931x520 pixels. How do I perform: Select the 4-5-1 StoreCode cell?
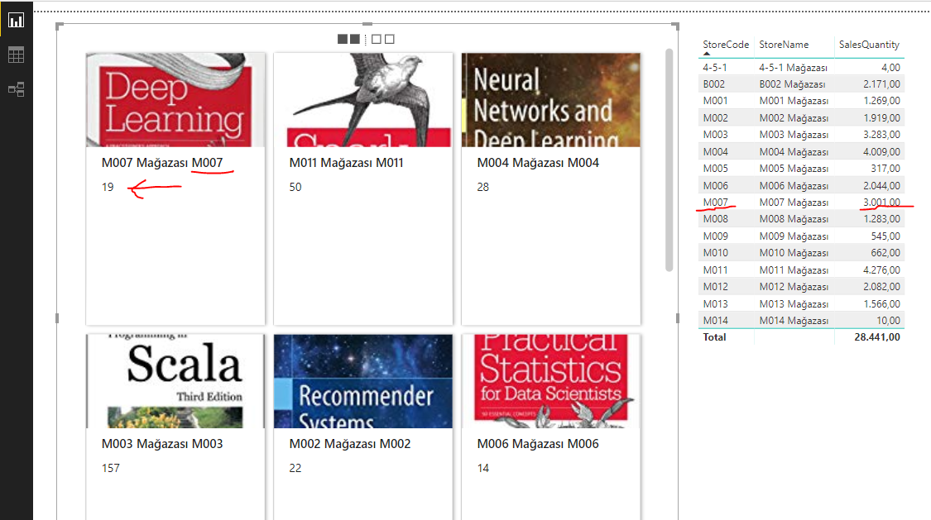click(715, 68)
